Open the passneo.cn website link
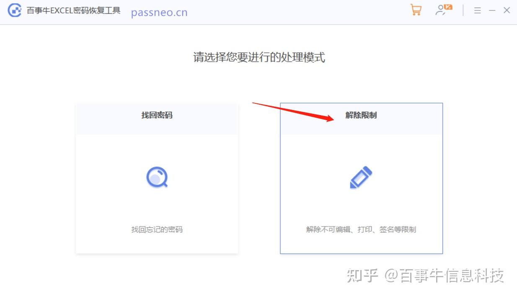The height and width of the screenshot is (296, 517). [159, 13]
